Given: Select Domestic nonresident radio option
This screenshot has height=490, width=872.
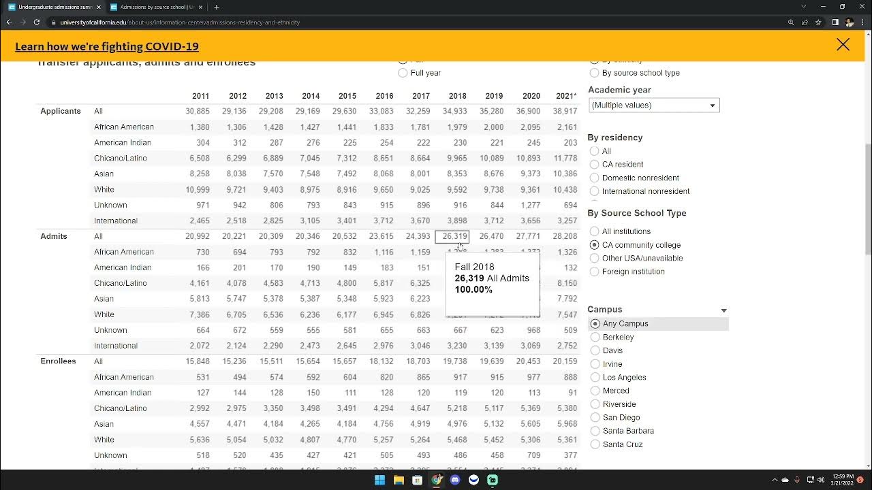Looking at the screenshot, I should click(x=594, y=178).
